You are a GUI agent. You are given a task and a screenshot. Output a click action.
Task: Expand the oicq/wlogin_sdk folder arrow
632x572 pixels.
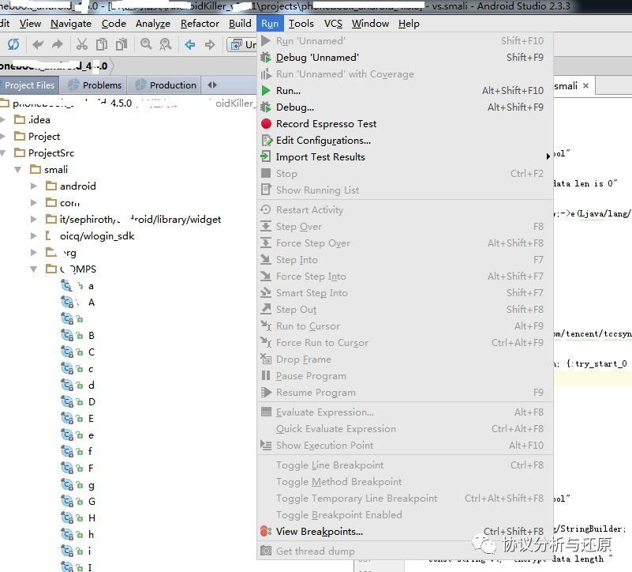tap(33, 235)
